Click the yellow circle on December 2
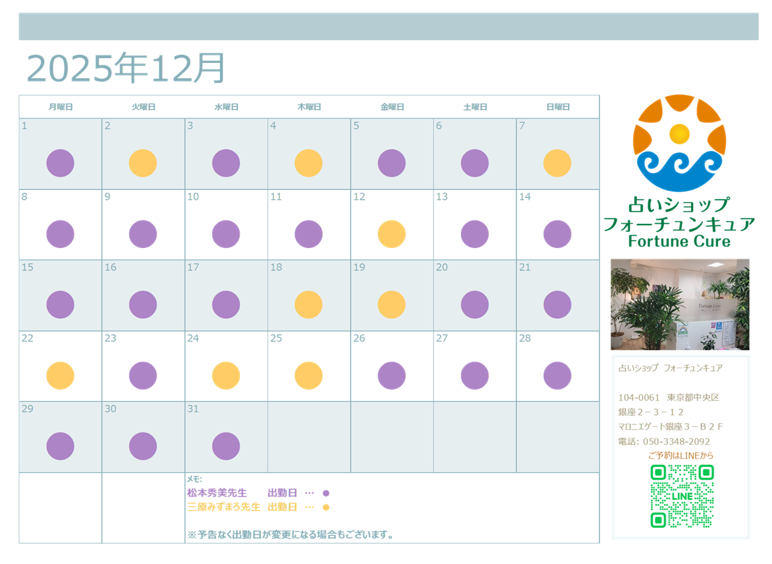 [x=142, y=163]
